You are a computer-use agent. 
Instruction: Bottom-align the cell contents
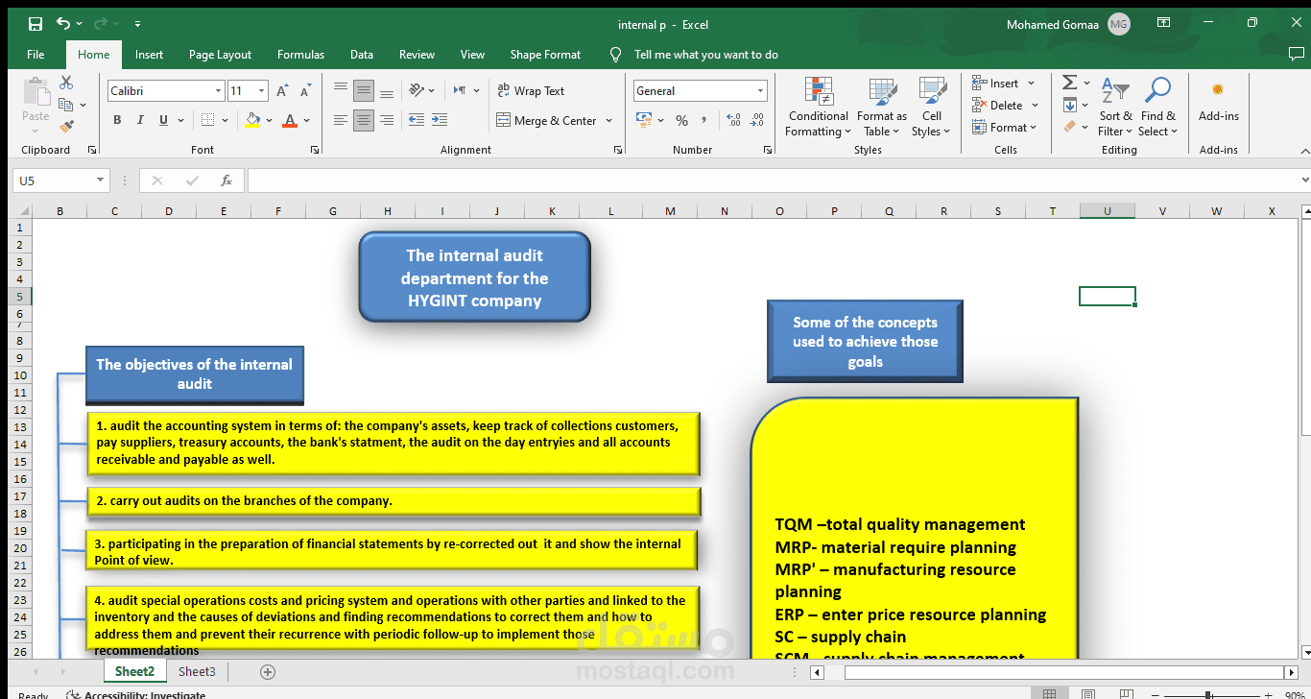[387, 91]
